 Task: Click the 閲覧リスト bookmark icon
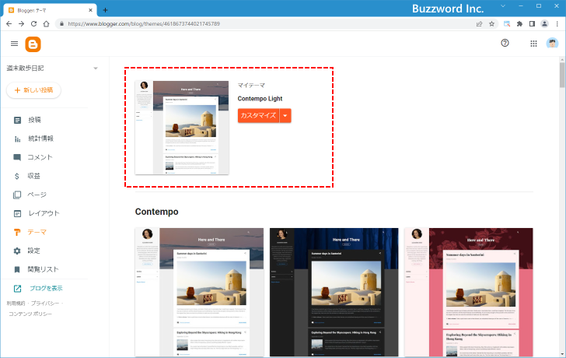tap(17, 269)
